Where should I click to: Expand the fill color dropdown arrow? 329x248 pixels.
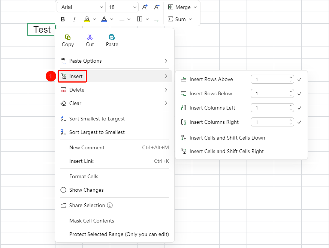pos(94,20)
